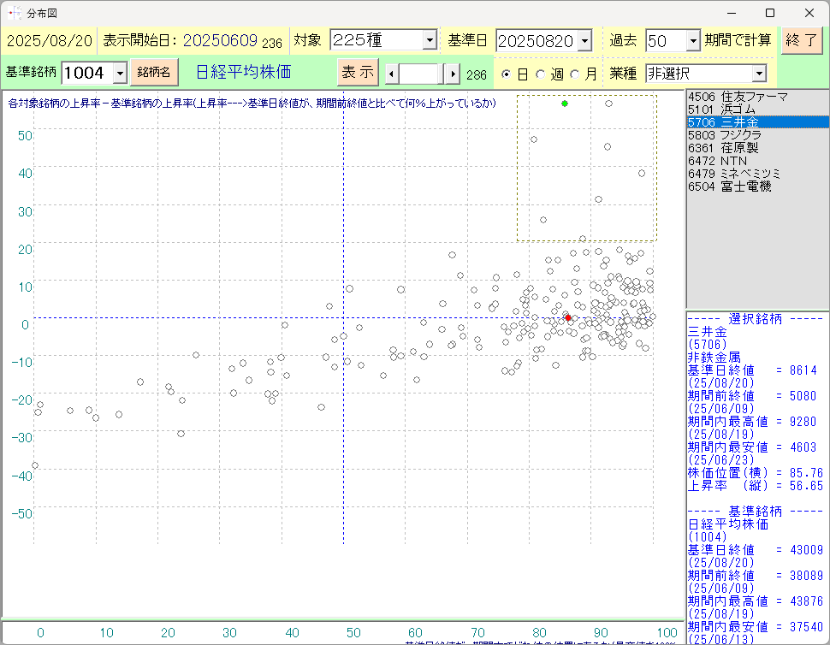
Task: Click the app icon in title bar
Action: [x=14, y=13]
